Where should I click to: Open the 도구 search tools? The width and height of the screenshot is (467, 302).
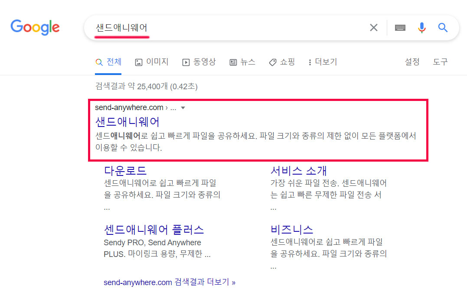click(440, 62)
